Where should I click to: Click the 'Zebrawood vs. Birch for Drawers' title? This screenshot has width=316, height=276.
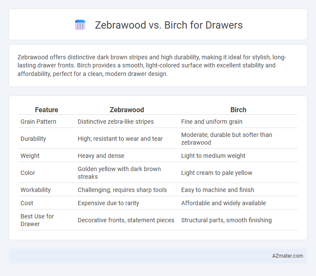coord(169,25)
